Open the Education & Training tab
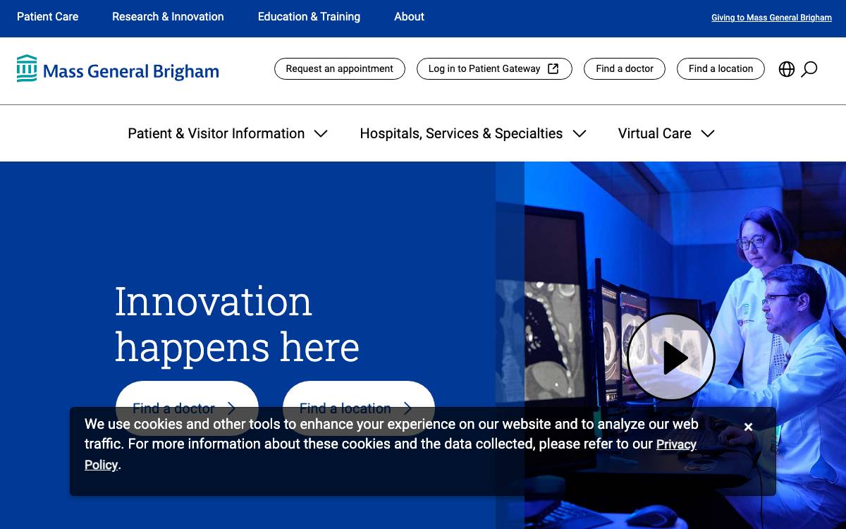 pos(309,16)
